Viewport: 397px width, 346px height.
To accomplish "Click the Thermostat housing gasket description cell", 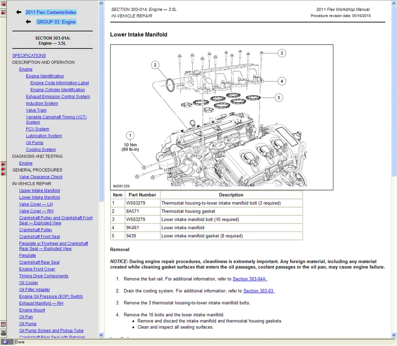I will (231, 211).
